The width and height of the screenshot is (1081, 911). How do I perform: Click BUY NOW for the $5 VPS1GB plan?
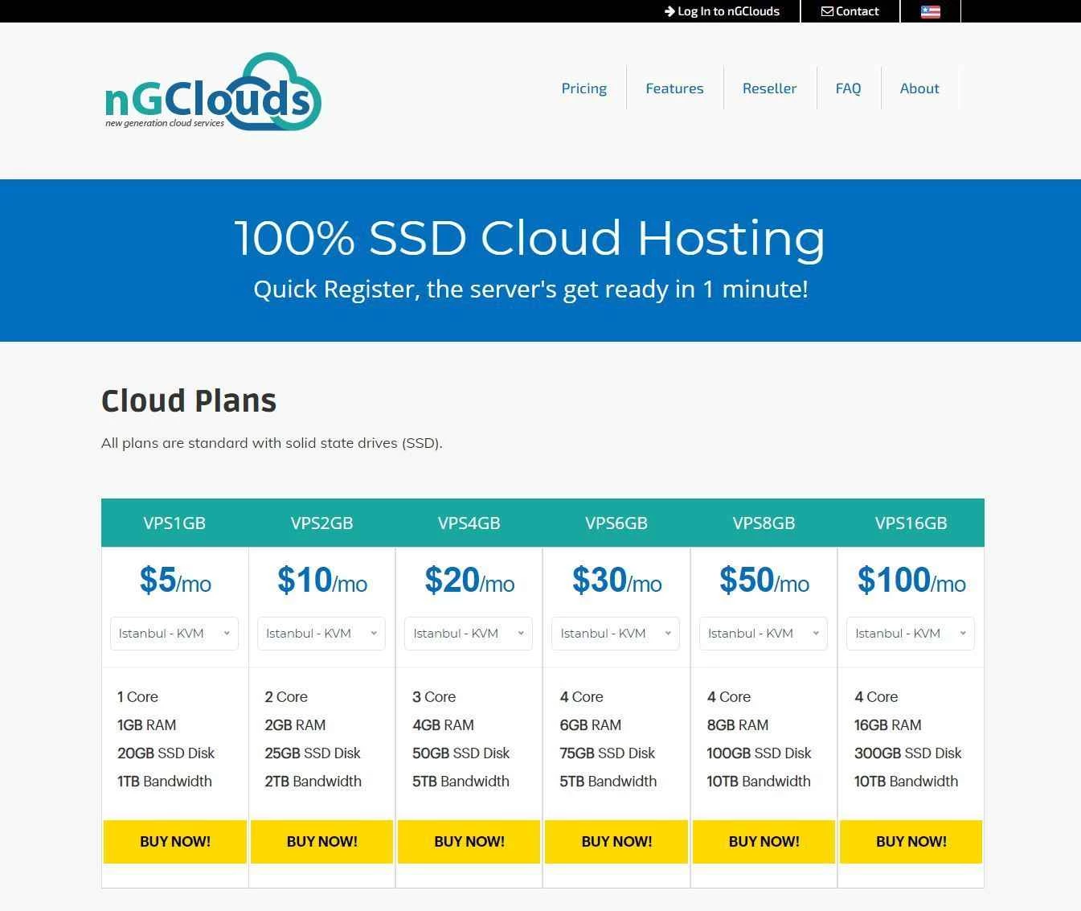tap(174, 841)
